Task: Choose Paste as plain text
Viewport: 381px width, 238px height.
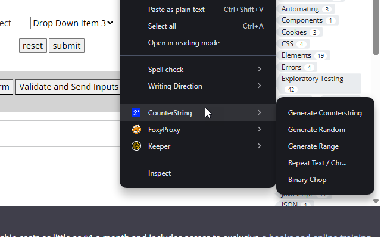Action: [x=198, y=10]
